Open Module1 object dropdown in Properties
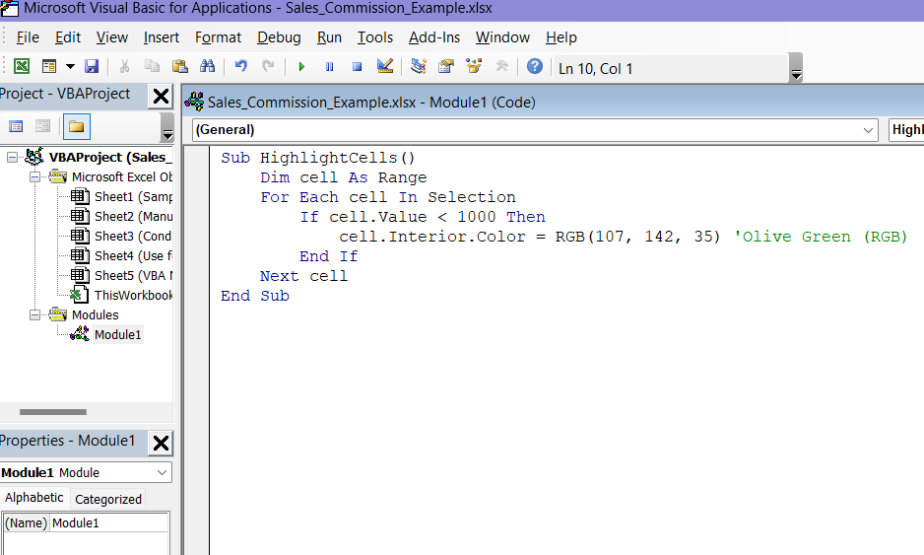924x555 pixels. tap(163, 472)
